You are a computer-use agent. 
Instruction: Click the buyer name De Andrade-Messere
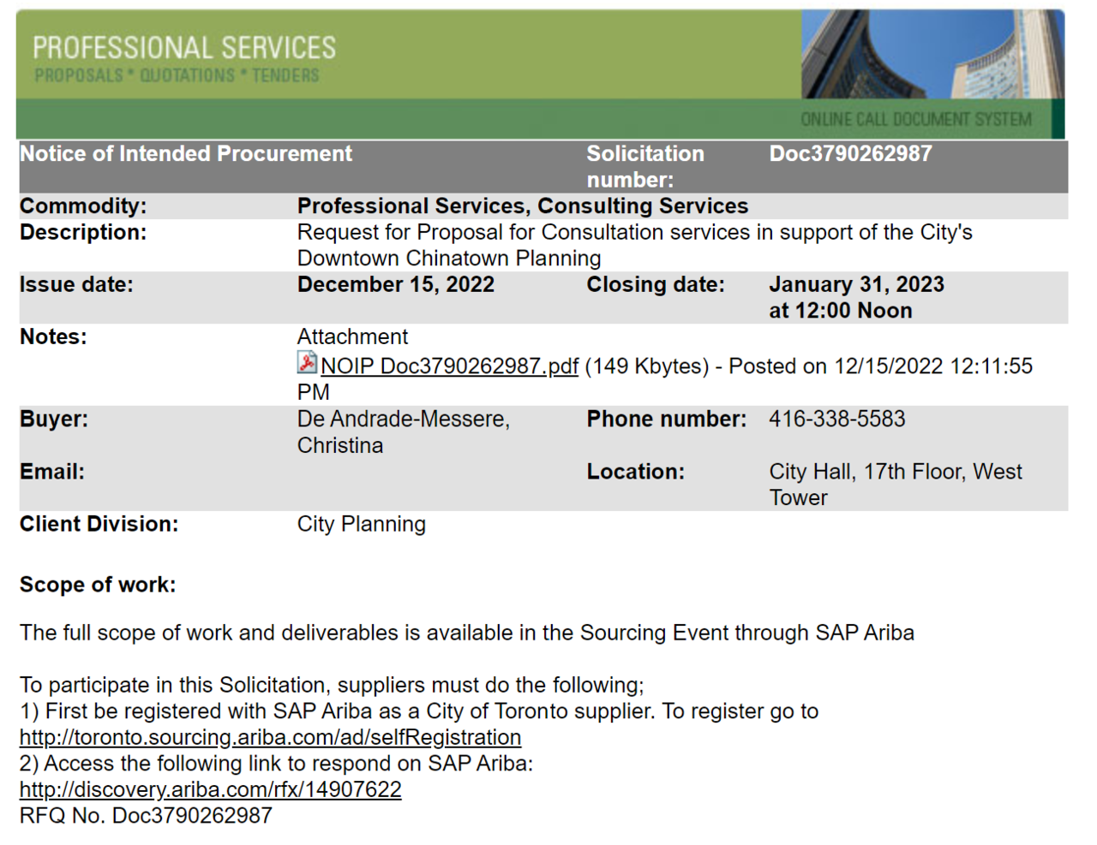(x=403, y=420)
